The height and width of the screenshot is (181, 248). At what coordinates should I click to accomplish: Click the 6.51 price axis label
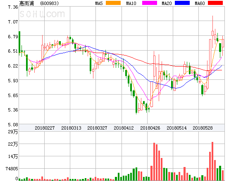(13, 51)
